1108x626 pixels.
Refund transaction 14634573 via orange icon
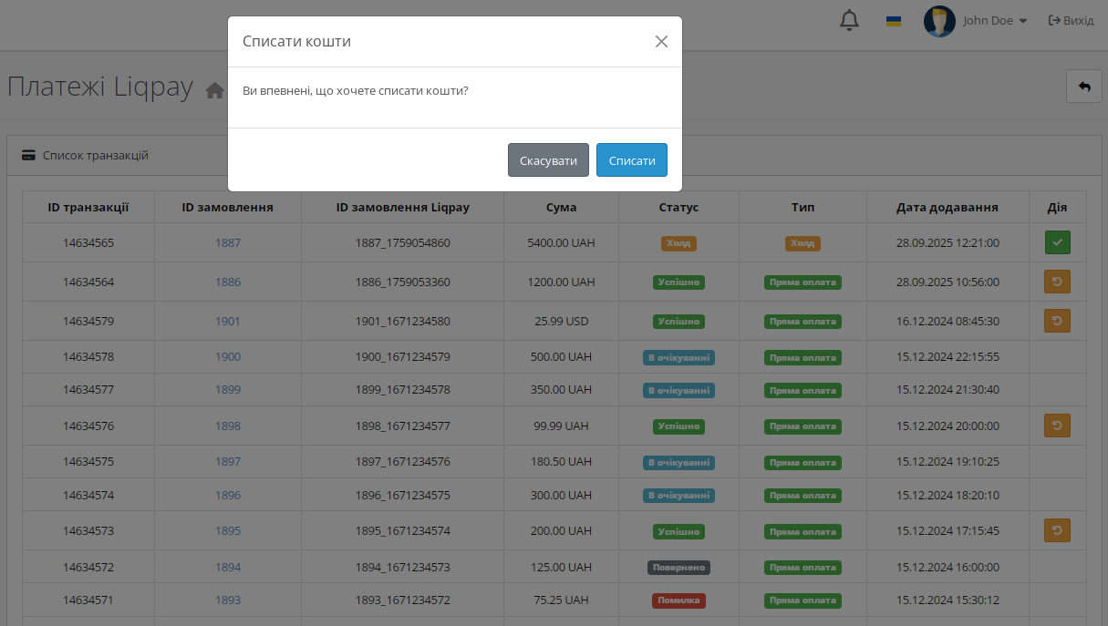(x=1057, y=530)
